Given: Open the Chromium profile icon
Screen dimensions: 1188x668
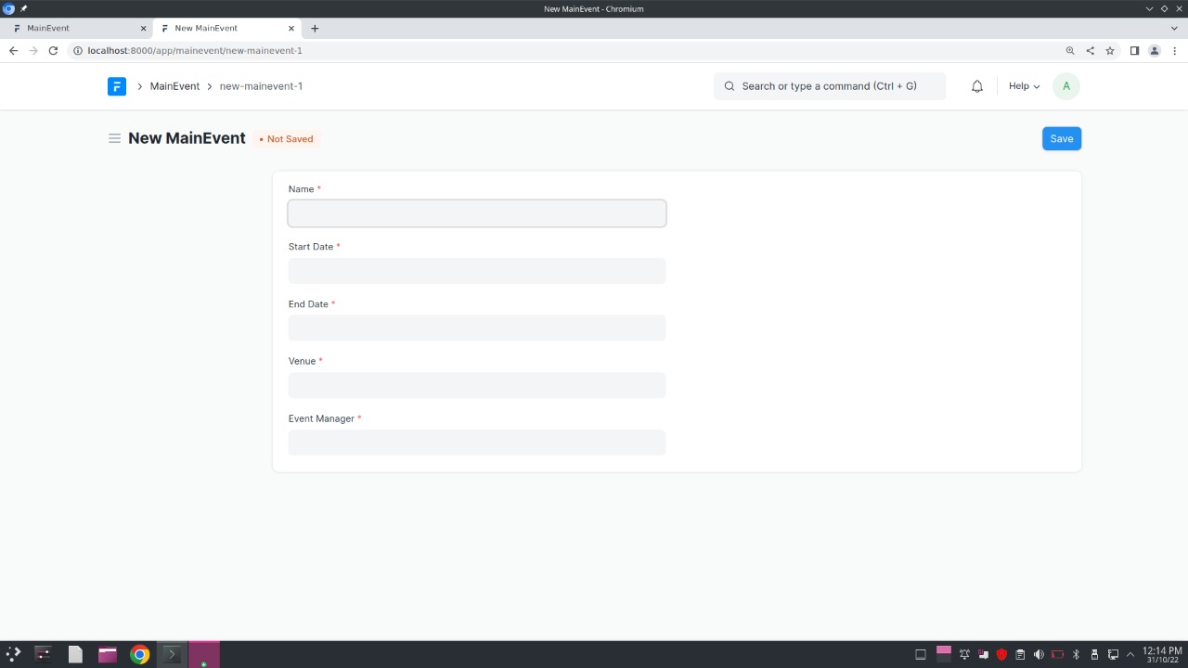Looking at the screenshot, I should point(1155,51).
